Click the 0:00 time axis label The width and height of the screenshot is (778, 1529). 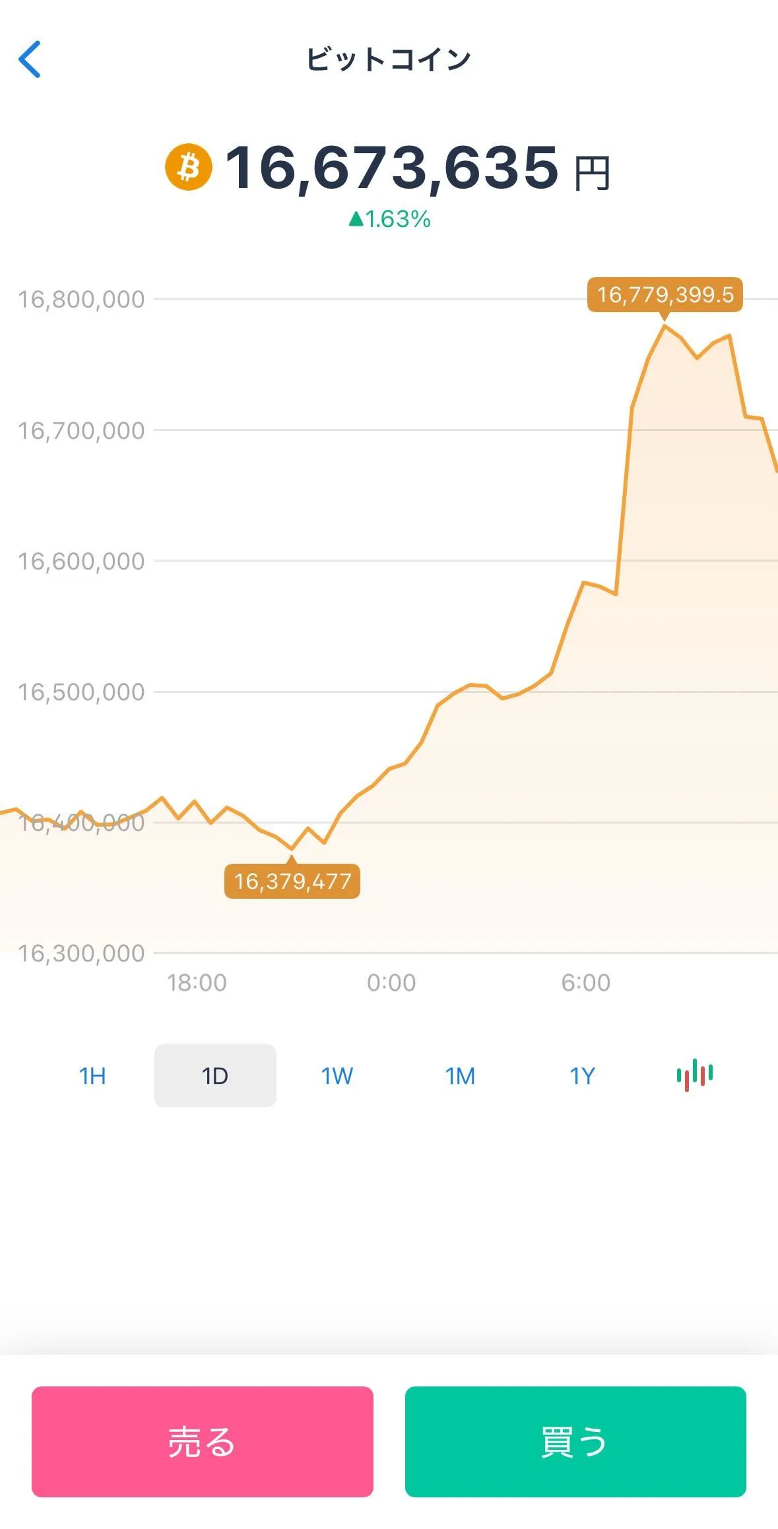point(391,983)
